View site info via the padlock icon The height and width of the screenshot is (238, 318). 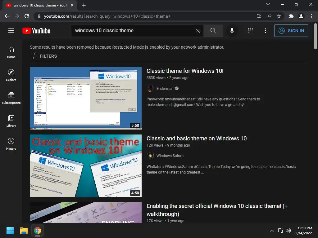click(x=39, y=16)
